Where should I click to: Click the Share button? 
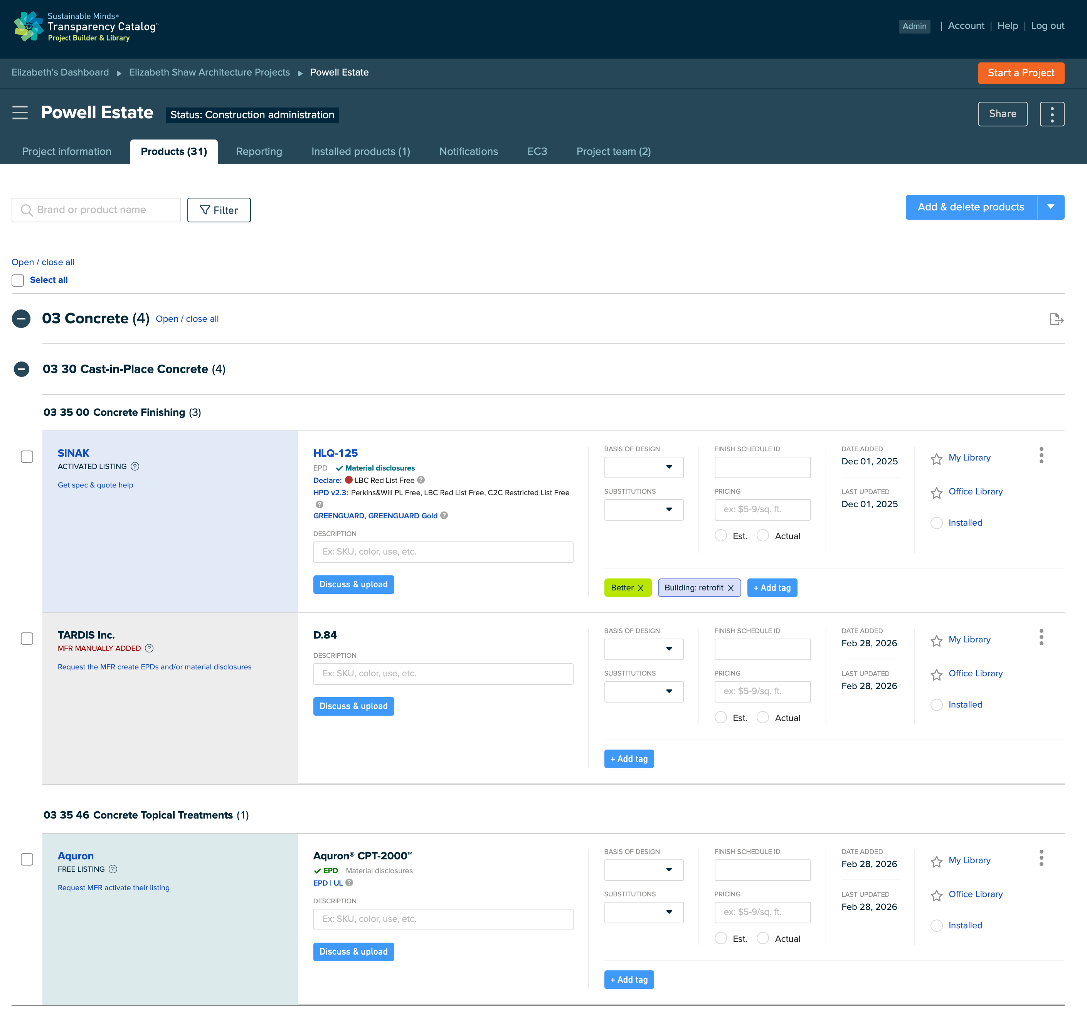[1002, 114]
